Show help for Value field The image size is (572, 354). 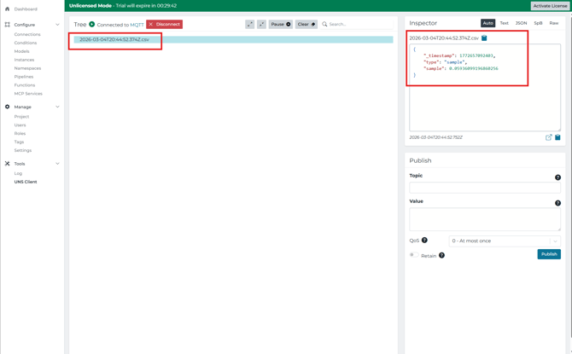coord(557,203)
